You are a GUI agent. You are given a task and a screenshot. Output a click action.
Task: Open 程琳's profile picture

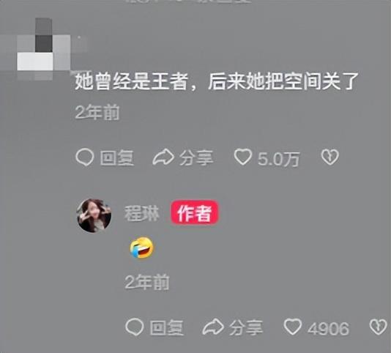[x=94, y=215]
